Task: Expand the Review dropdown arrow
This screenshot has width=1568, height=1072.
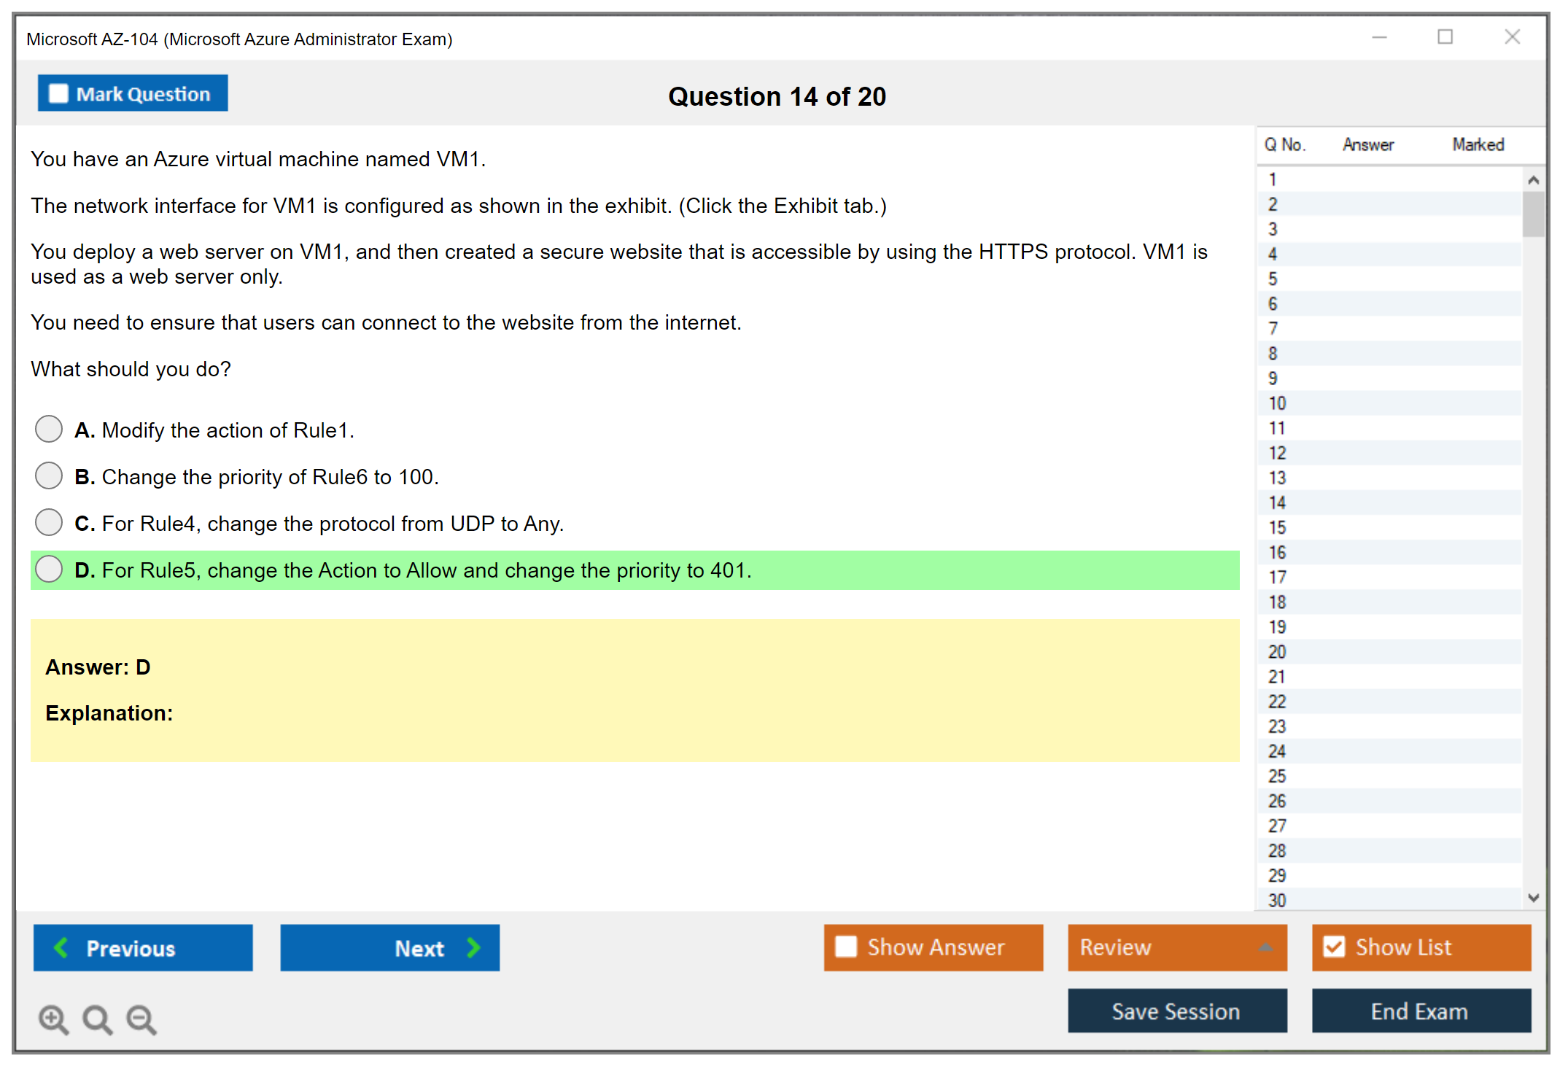Action: [1265, 947]
